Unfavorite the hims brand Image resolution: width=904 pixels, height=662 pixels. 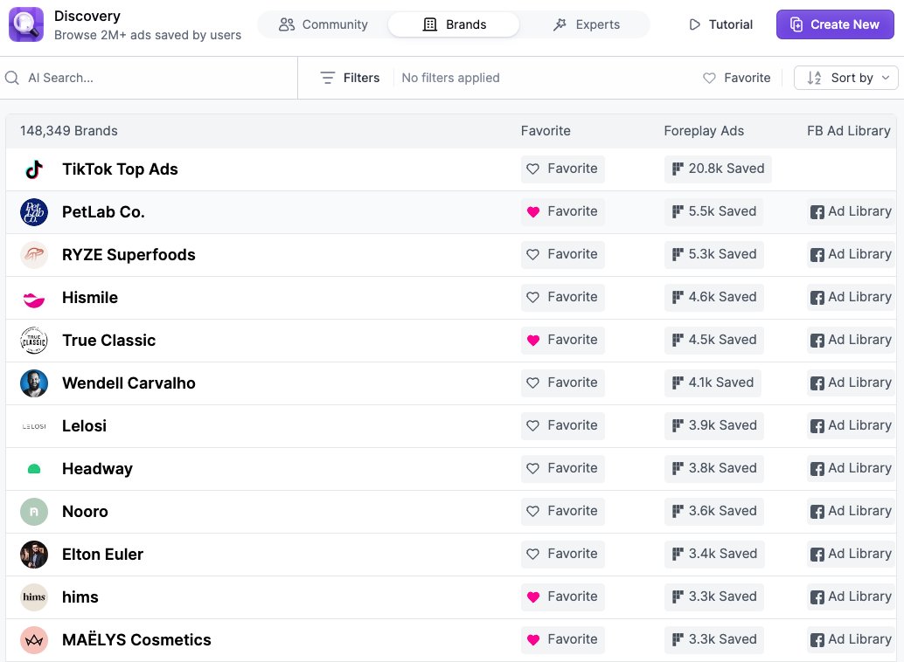(x=563, y=596)
